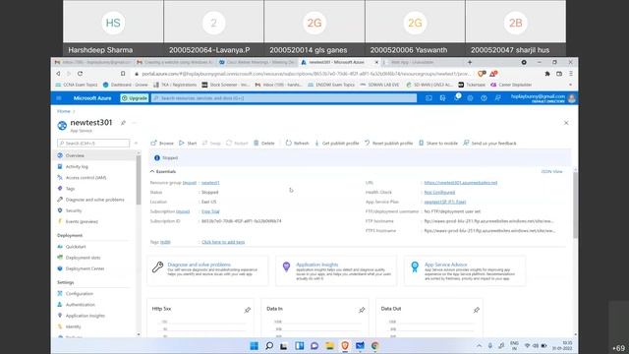Open the Free Trial subscription link
This screenshot has height=354, width=629.
coord(210,211)
